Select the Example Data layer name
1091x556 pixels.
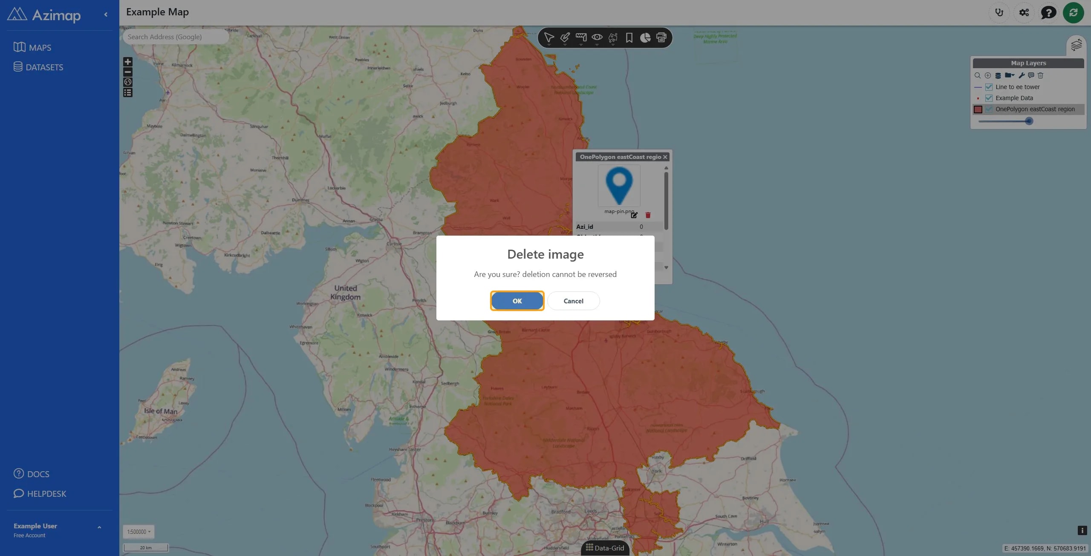(x=1014, y=98)
